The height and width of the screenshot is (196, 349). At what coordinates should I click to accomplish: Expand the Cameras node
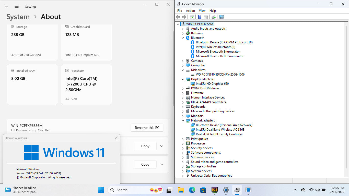(x=183, y=61)
